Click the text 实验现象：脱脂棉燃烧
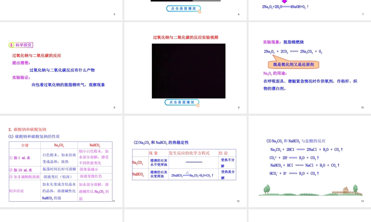 click(x=283, y=42)
